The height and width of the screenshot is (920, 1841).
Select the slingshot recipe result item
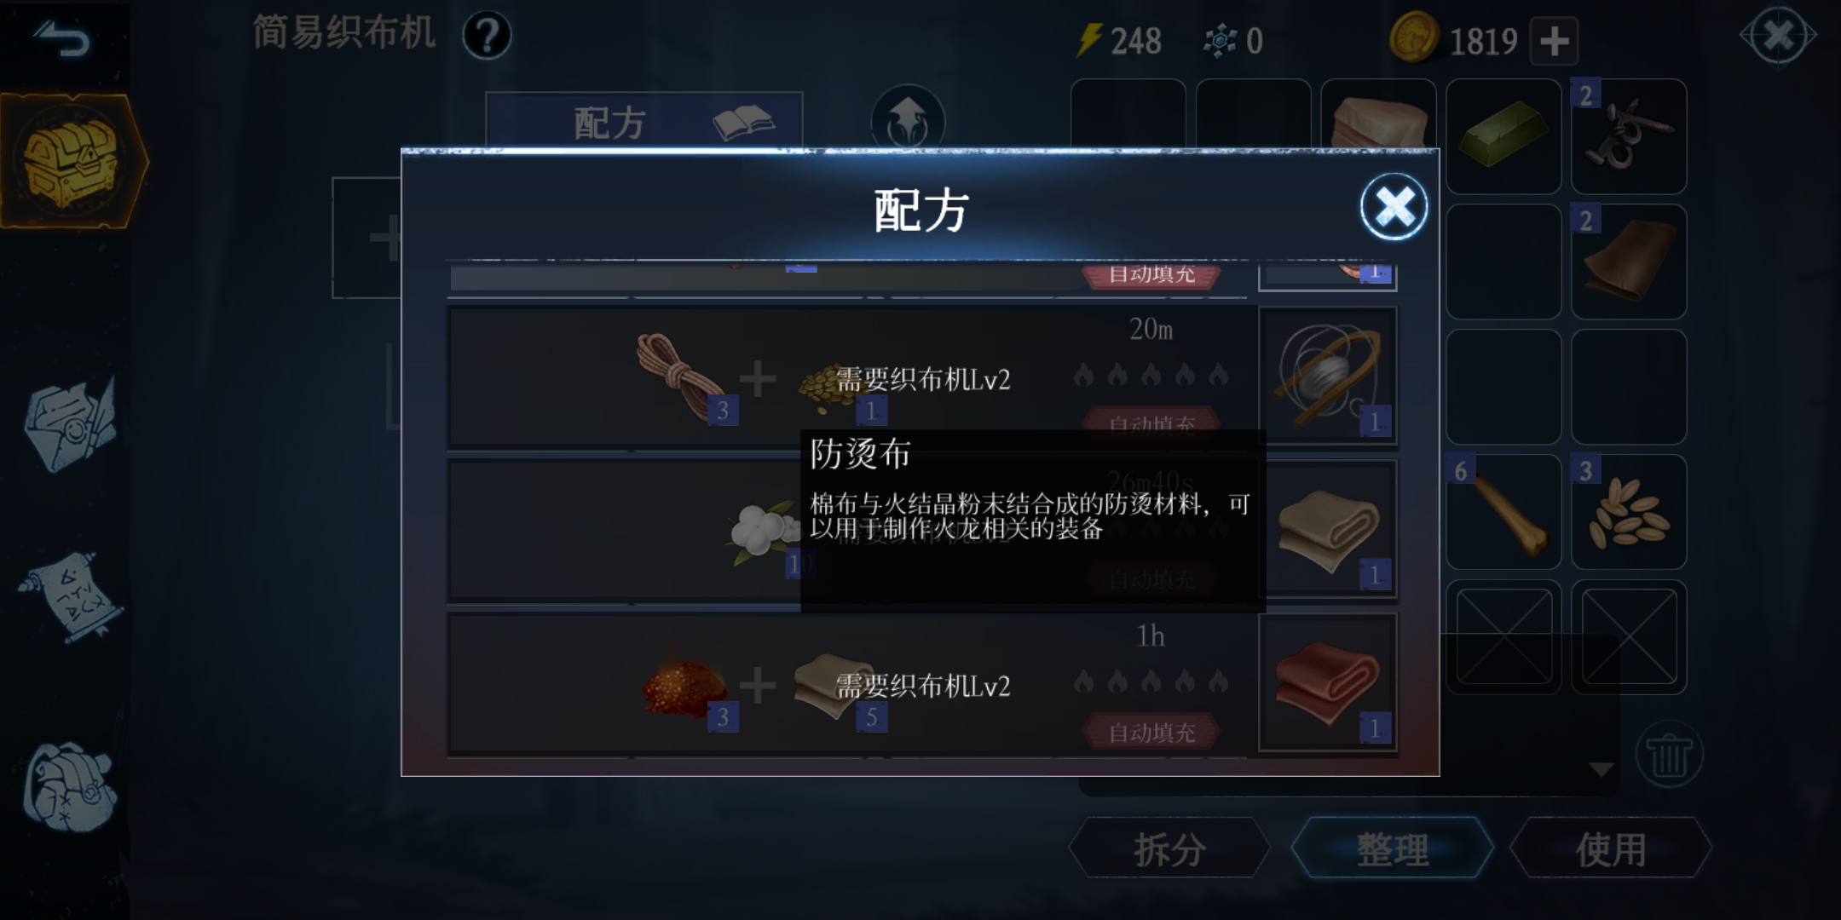(1328, 376)
